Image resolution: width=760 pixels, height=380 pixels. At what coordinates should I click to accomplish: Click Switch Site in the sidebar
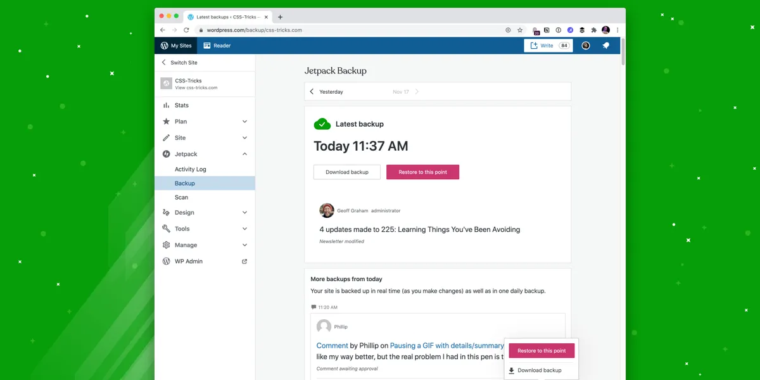point(205,63)
